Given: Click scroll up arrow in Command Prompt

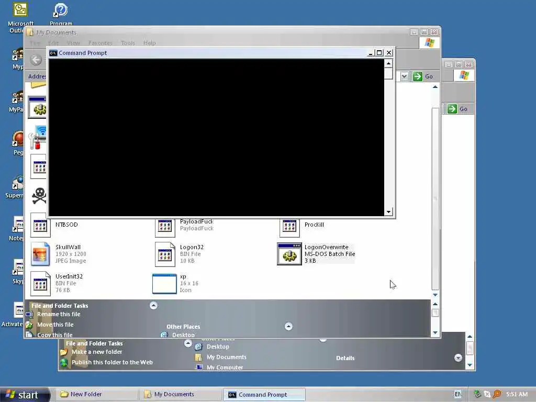Looking at the screenshot, I should [x=388, y=63].
